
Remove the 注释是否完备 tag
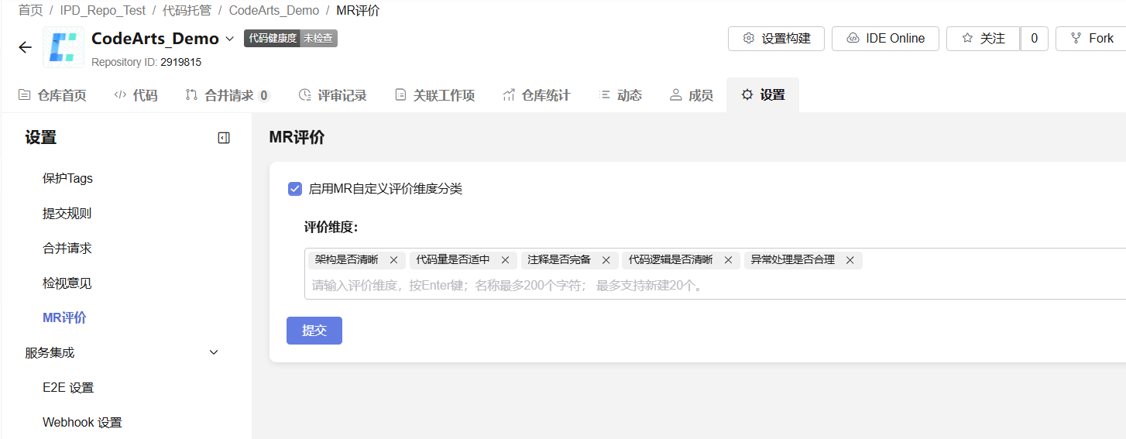click(606, 260)
